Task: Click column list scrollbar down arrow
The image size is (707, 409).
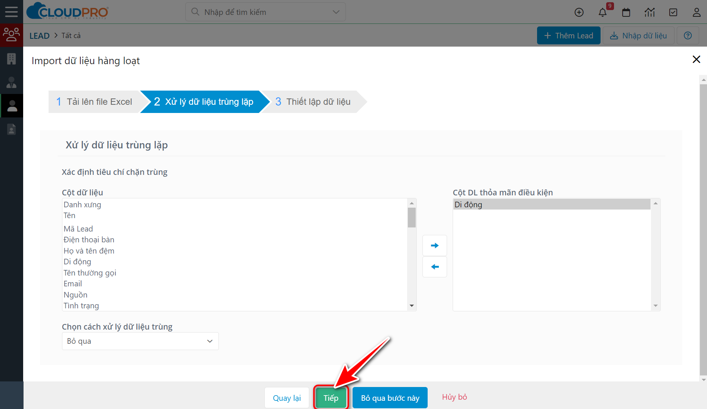Action: pos(412,306)
